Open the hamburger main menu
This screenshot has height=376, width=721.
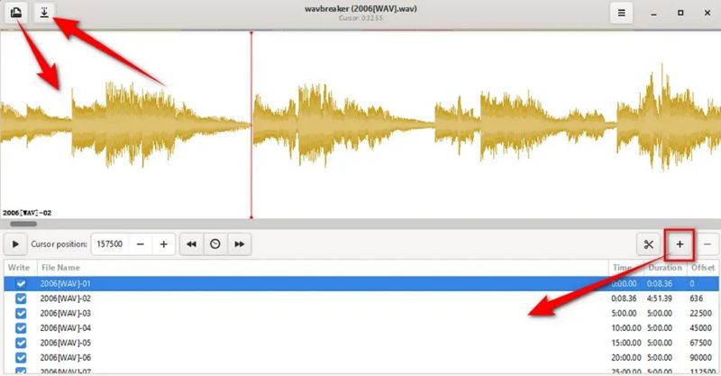(621, 13)
